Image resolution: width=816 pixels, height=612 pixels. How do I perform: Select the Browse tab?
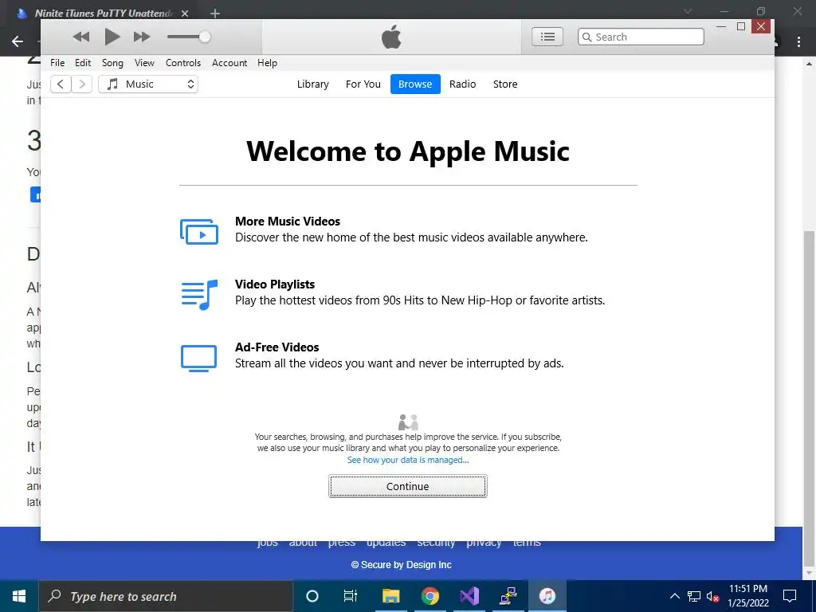point(415,84)
